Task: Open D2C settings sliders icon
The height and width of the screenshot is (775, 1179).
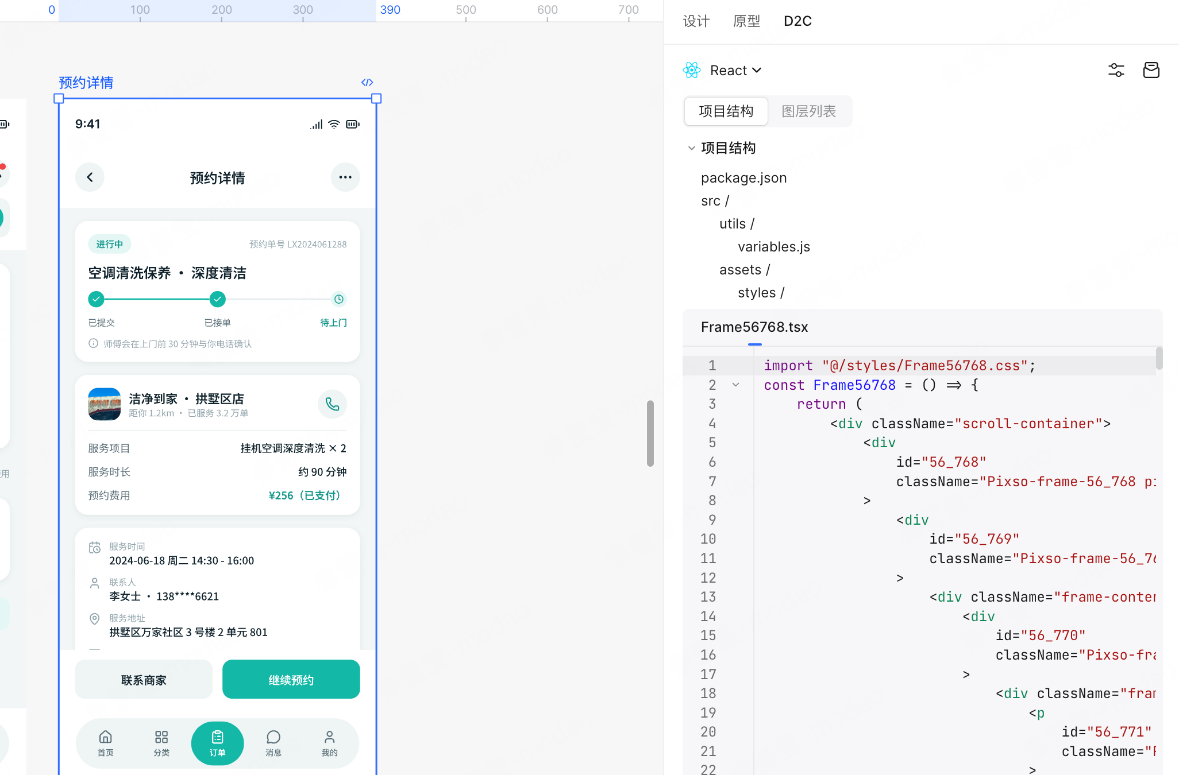Action: pyautogui.click(x=1116, y=70)
